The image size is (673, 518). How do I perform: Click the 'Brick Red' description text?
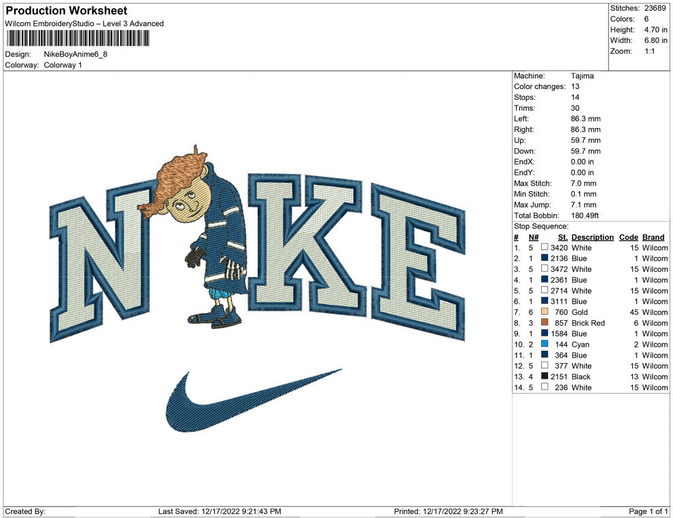[588, 323]
